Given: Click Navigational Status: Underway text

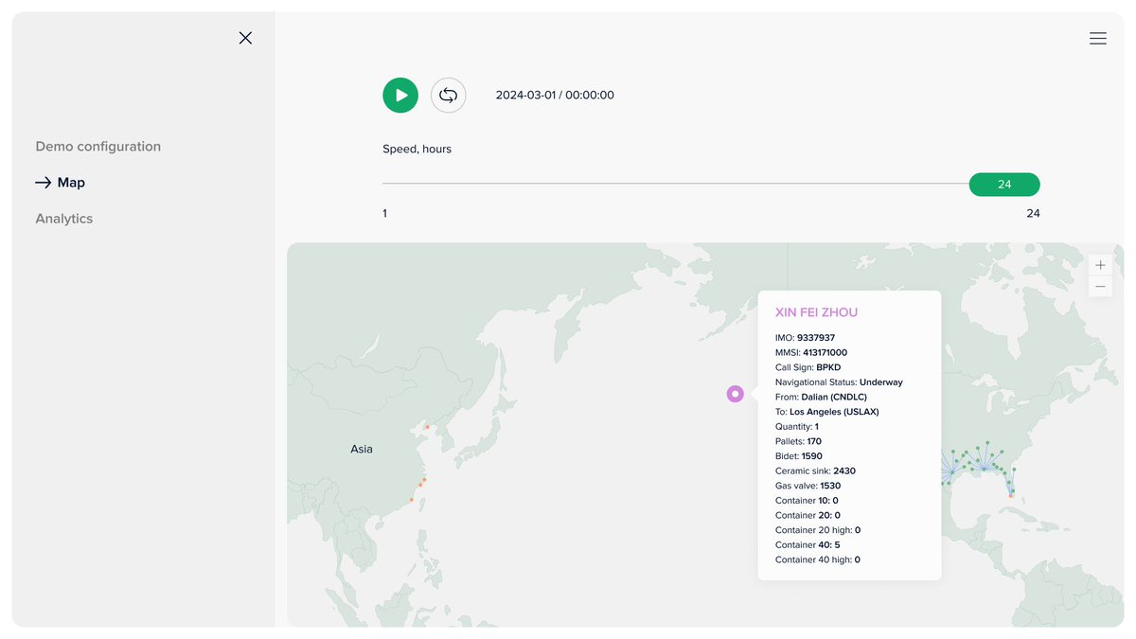Looking at the screenshot, I should click(x=839, y=382).
